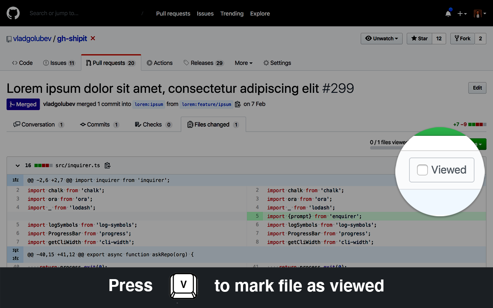The image size is (493, 308).
Task: Go to Pull requests in top navigation
Action: pyautogui.click(x=173, y=13)
